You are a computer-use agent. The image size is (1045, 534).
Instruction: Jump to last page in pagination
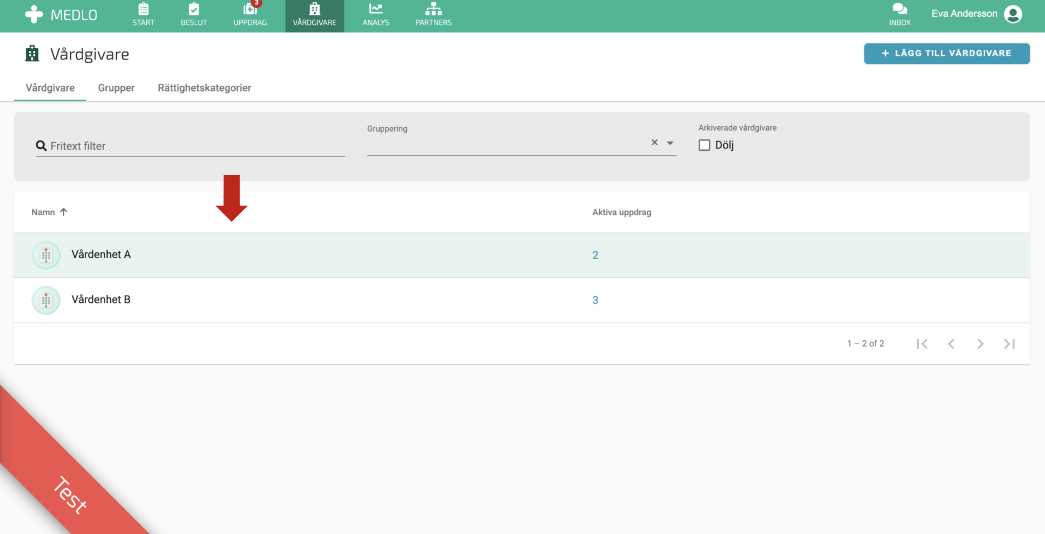point(1009,344)
